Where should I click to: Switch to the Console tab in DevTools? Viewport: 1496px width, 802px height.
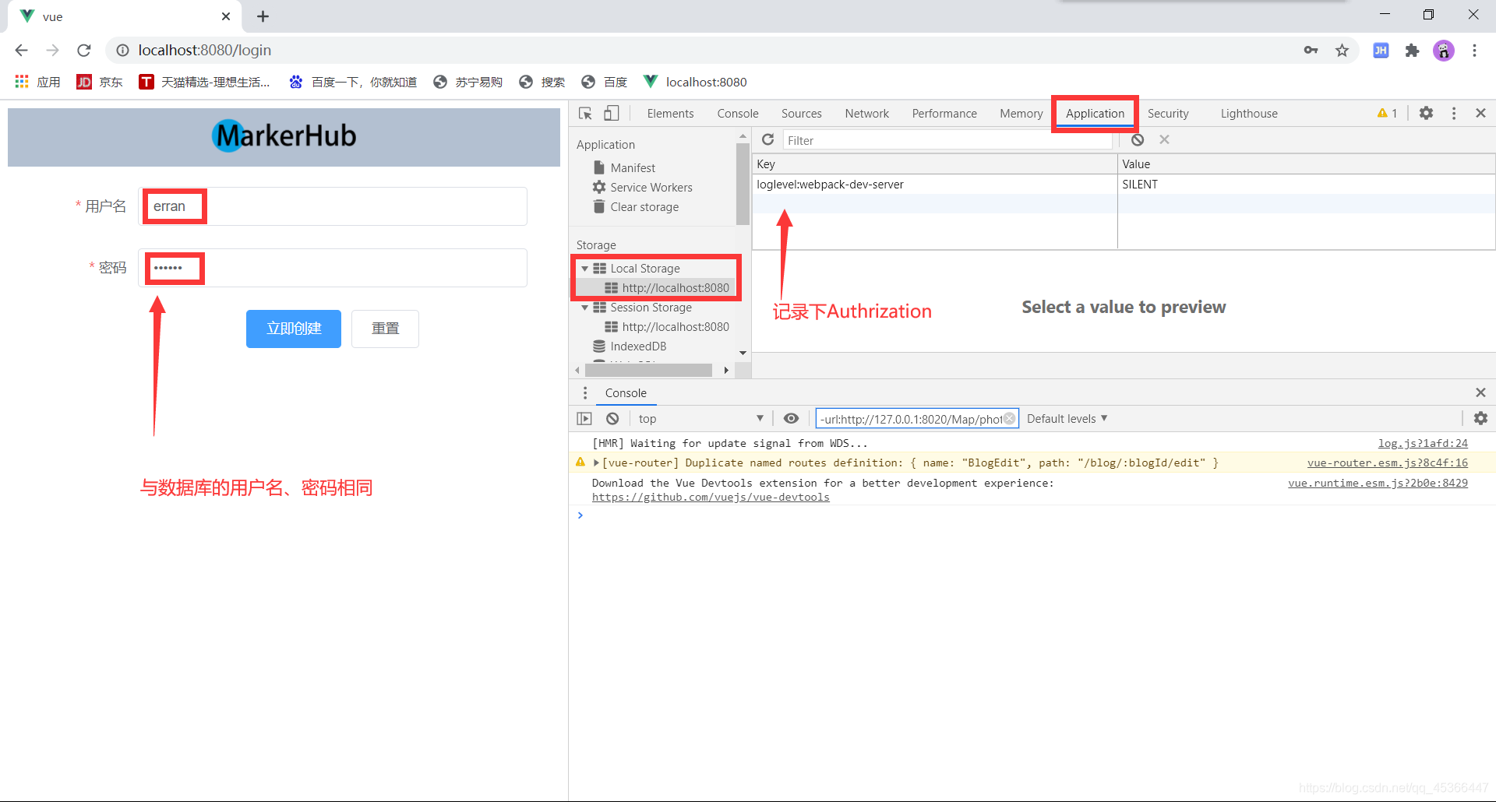(738, 114)
